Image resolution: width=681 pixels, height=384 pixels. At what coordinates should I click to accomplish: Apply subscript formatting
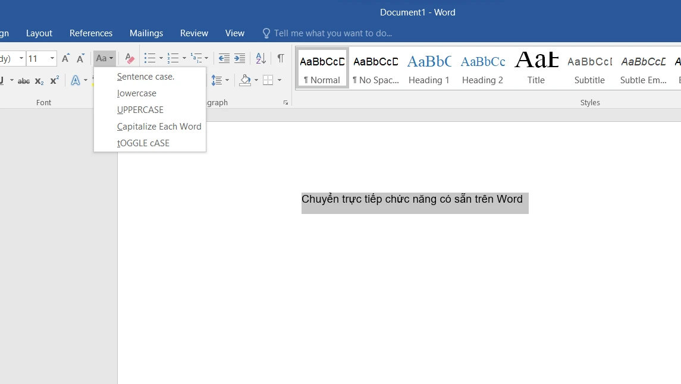(x=38, y=80)
